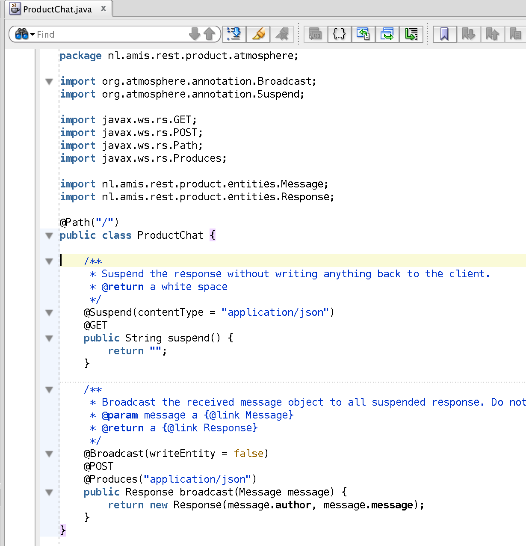Collapse the @Broadcast annotation fold triangle

49,454
